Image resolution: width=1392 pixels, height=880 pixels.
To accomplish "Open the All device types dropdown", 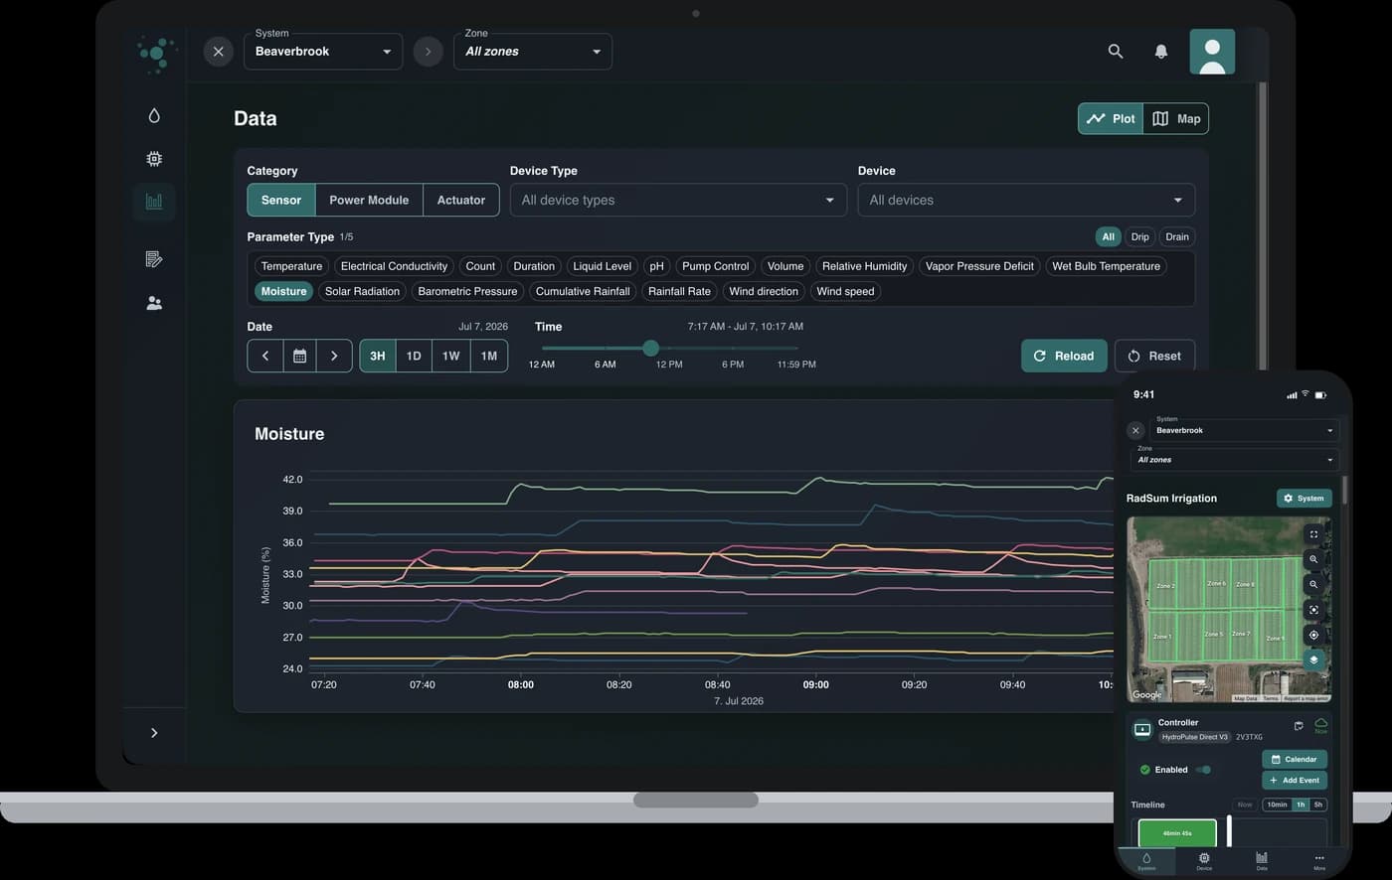I will [678, 200].
